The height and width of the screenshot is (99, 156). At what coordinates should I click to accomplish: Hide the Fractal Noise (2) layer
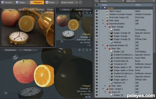[97, 61]
